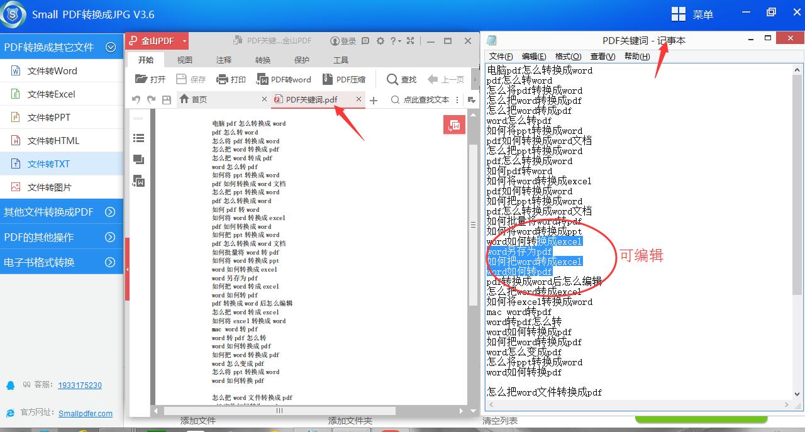805x432 pixels.
Task: Open the outline list panel icon
Action: 139,138
